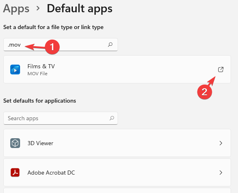Click the MOV File subtitle text
Viewport: 238px width, 193px height.
37,74
